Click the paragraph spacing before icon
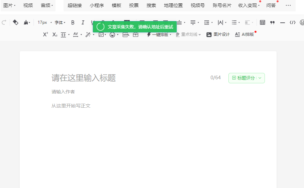This screenshot has width=304, height=188. [179, 22]
